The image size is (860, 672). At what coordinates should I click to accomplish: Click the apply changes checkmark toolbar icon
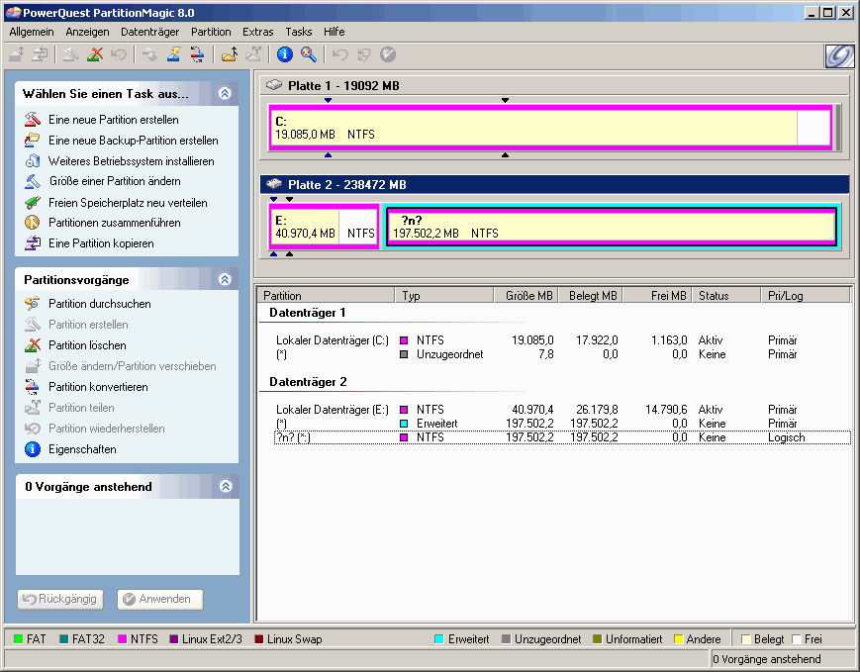(388, 54)
